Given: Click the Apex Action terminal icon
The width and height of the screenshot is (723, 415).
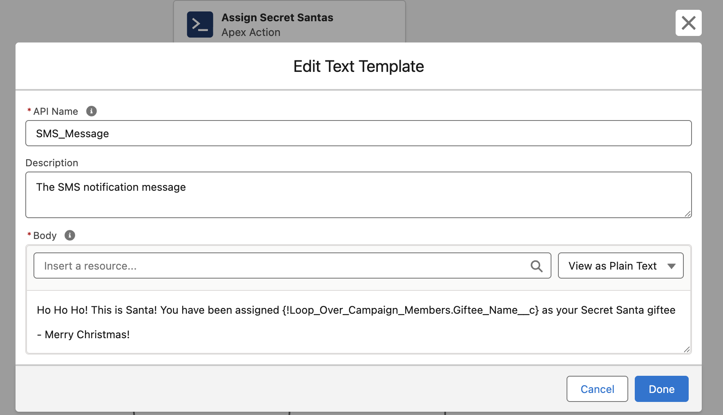Looking at the screenshot, I should (200, 25).
